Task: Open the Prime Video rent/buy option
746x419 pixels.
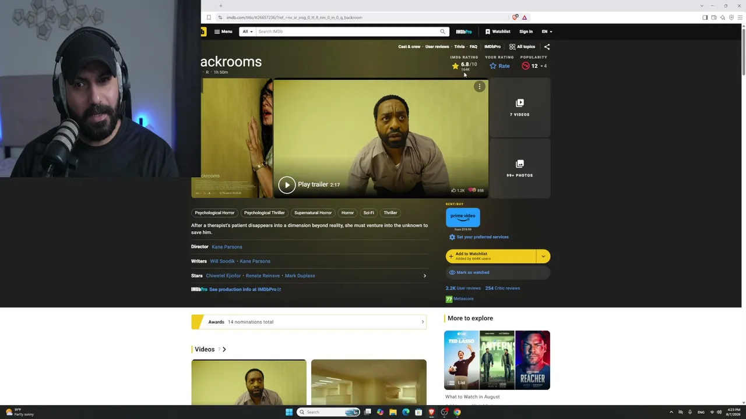Action: click(x=463, y=217)
